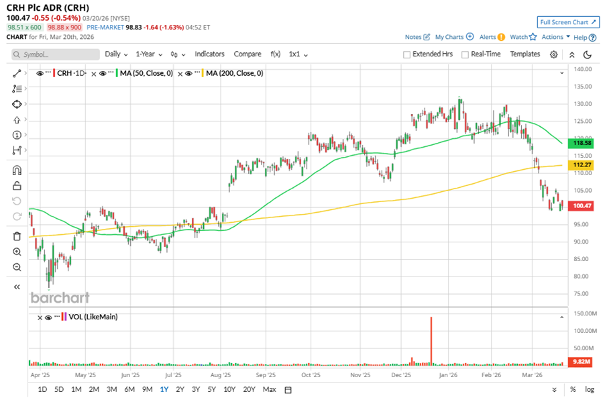Enable the Real-Time checkbox
This screenshot has height=404, width=605.
pos(465,54)
